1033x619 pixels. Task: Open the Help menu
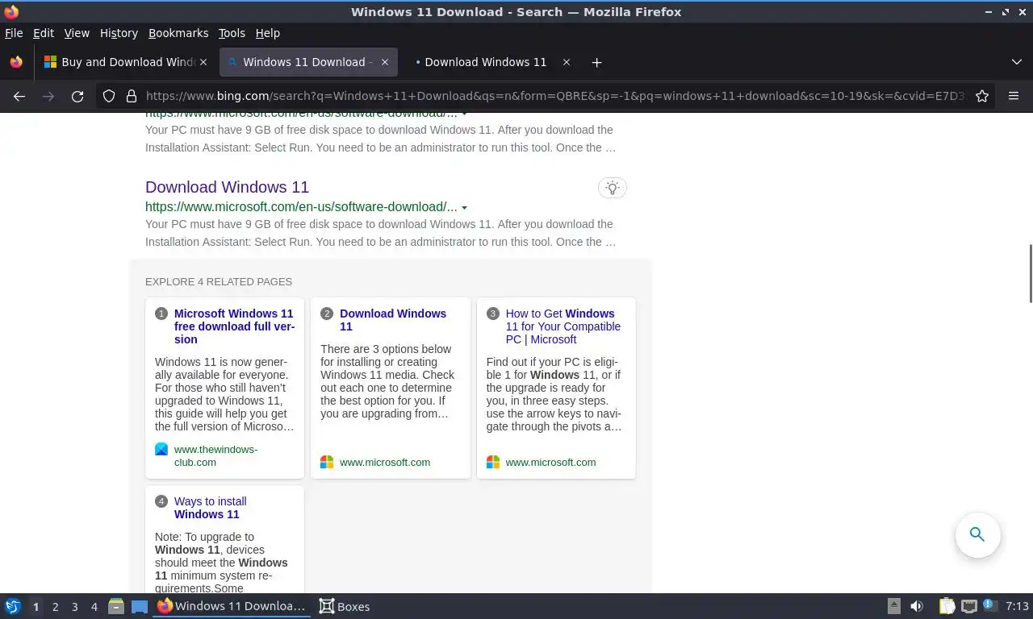click(268, 33)
